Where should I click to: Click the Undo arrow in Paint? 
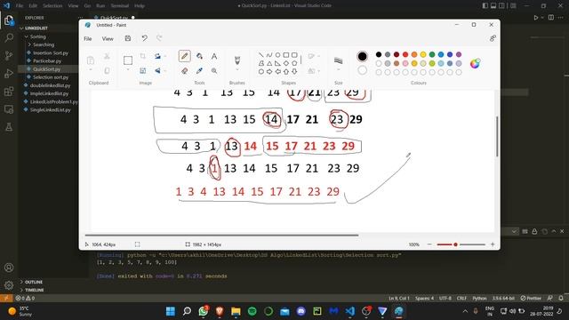144,38
